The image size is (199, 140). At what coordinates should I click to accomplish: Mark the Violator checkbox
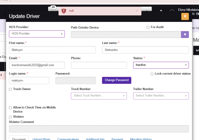click(x=10, y=117)
